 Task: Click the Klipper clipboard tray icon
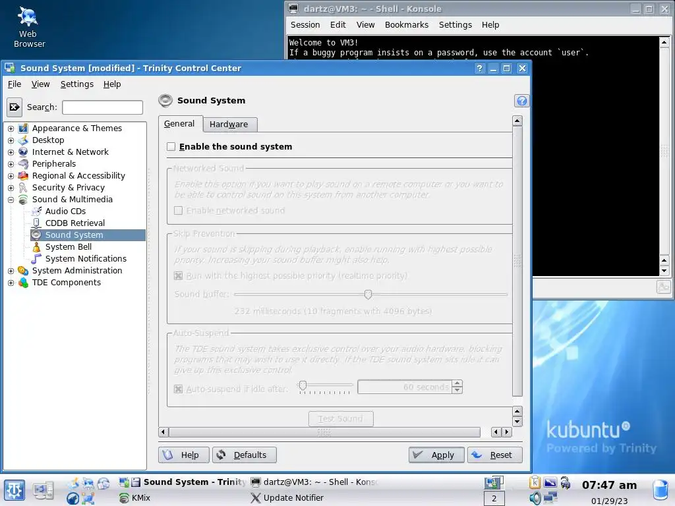pos(534,482)
